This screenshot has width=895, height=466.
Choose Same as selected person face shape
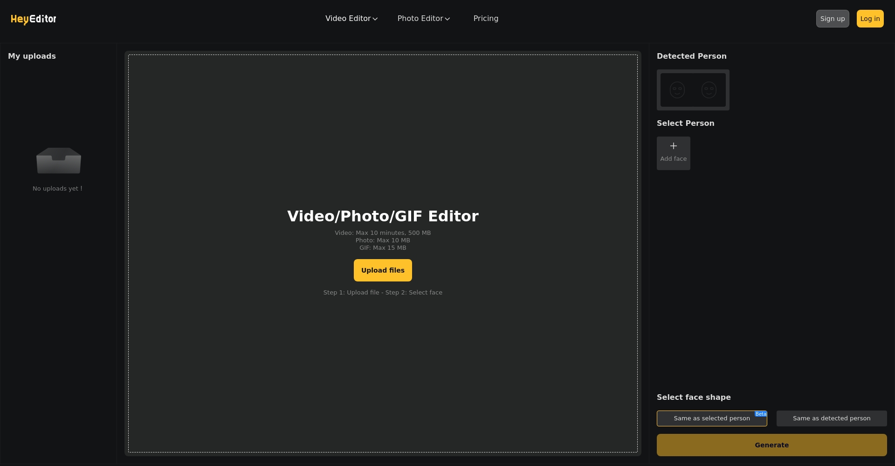711,418
